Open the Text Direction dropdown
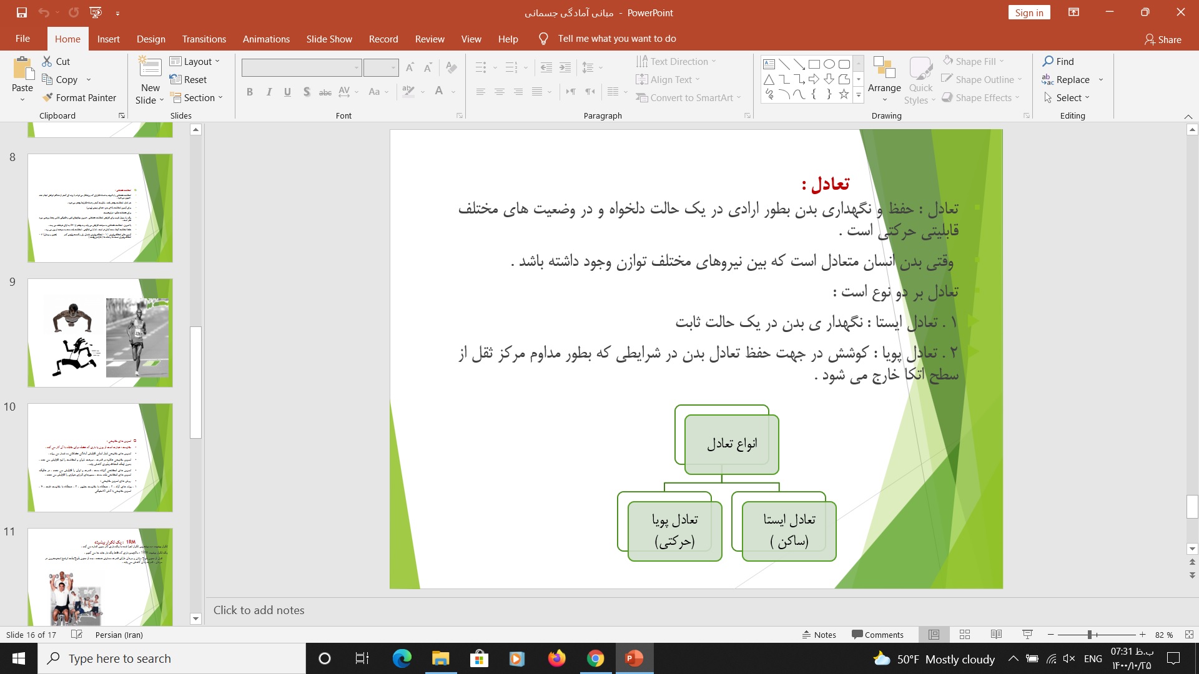 click(676, 61)
